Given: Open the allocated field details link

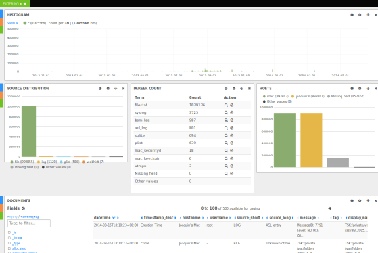Looking at the screenshot, I should [20, 248].
